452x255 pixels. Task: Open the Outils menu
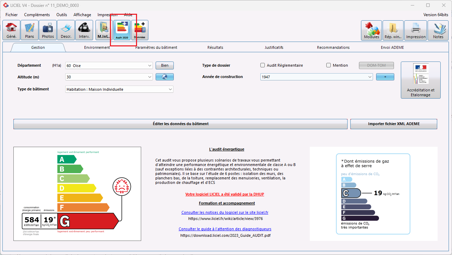coord(62,15)
